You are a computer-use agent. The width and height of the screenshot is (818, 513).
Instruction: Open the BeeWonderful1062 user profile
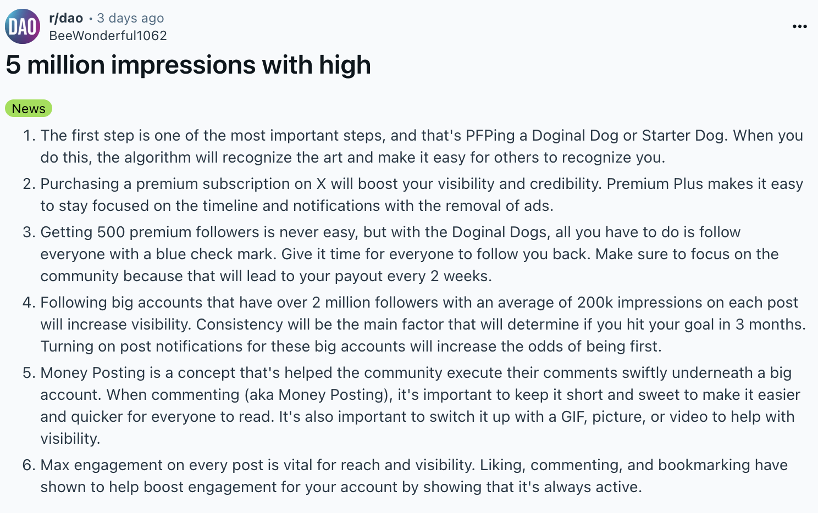(108, 36)
